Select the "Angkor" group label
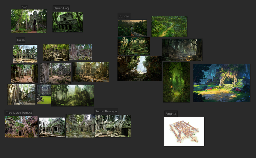Image resolution: width=256 pixels, height=158 pixels. point(171,114)
